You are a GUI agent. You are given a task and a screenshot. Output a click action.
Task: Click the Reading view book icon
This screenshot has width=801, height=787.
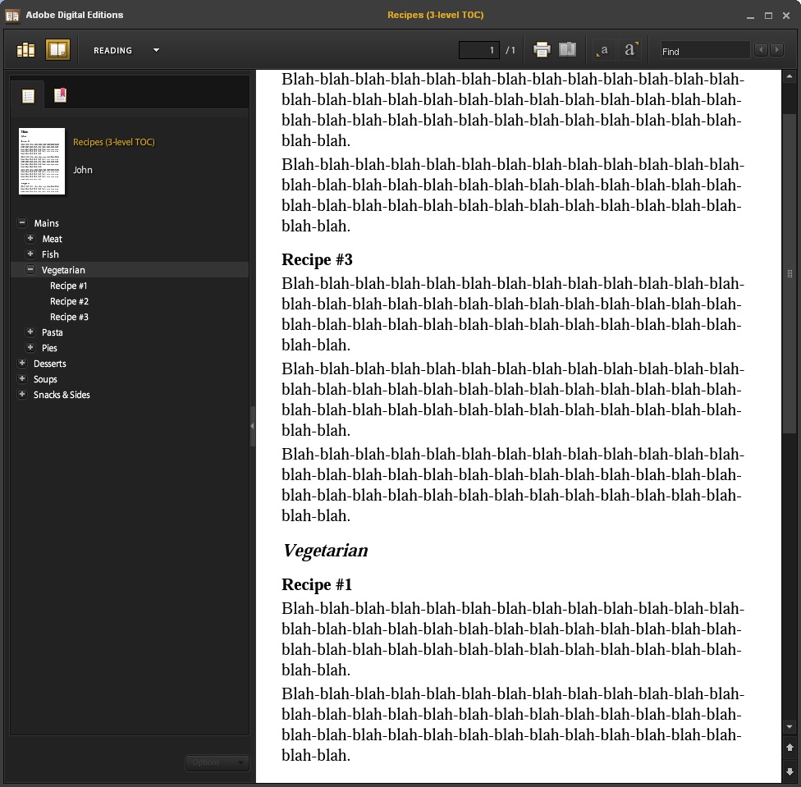point(57,50)
